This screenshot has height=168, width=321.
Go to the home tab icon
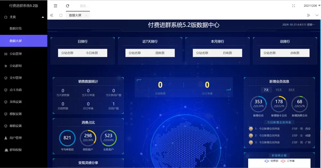(61, 15)
